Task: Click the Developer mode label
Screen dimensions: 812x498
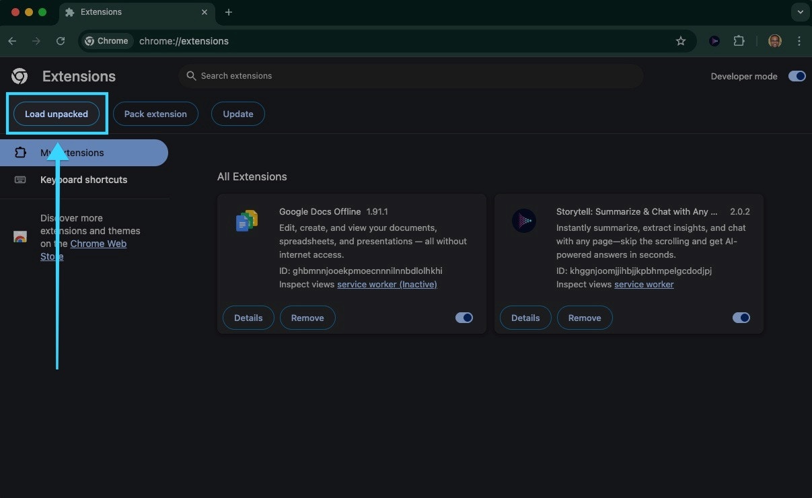Action: click(x=744, y=76)
